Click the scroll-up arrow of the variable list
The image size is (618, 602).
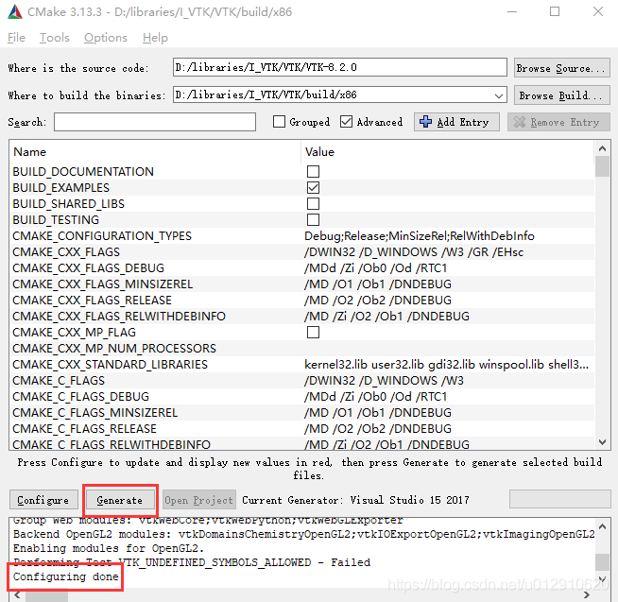[x=602, y=148]
